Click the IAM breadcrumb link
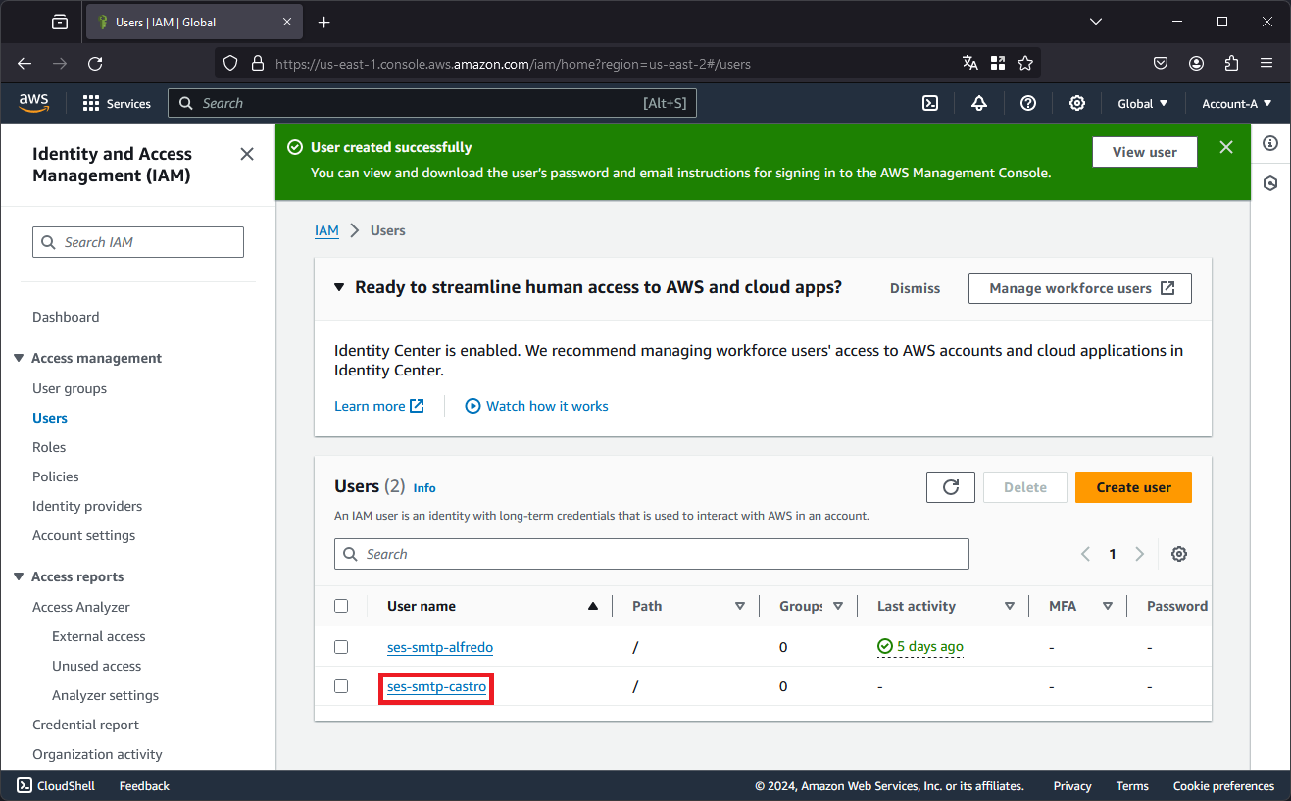The height and width of the screenshot is (801, 1291). click(326, 230)
